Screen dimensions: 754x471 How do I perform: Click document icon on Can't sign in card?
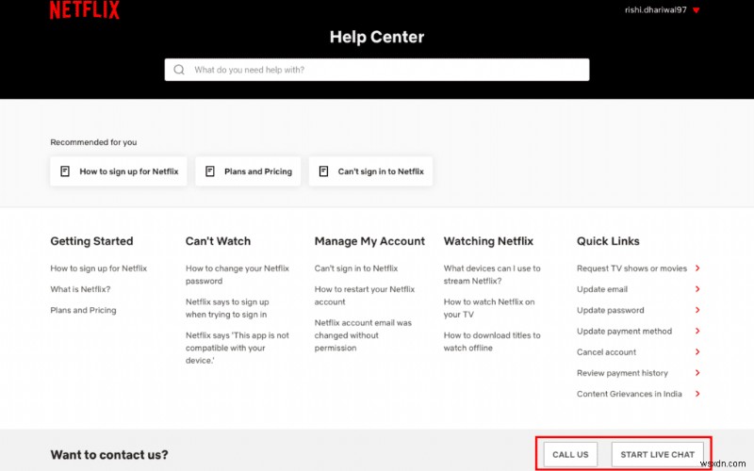pos(323,171)
